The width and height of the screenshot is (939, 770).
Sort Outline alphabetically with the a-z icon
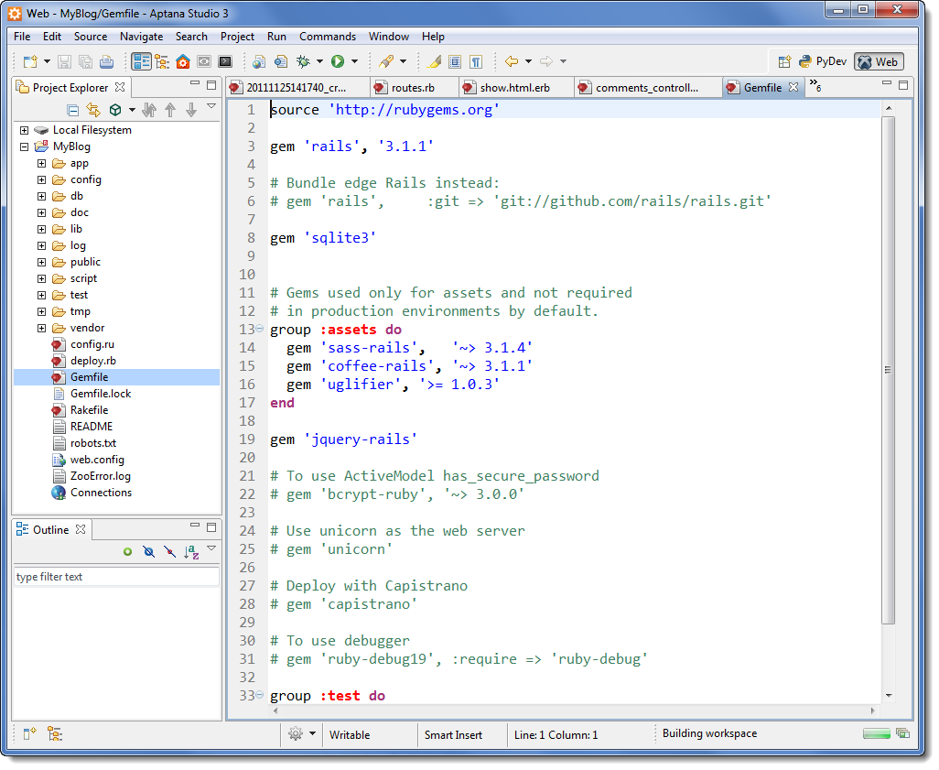coord(191,552)
